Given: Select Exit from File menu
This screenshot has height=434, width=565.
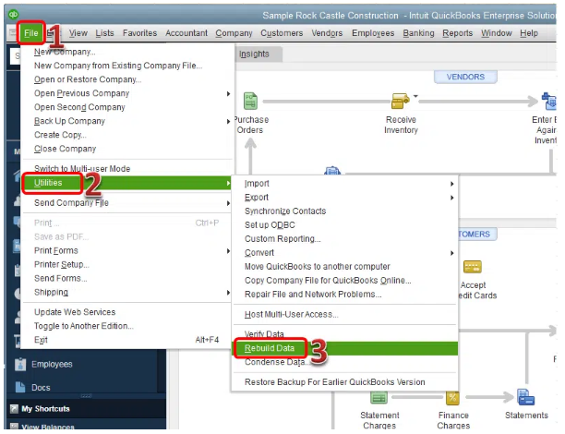Looking at the screenshot, I should point(127,341).
